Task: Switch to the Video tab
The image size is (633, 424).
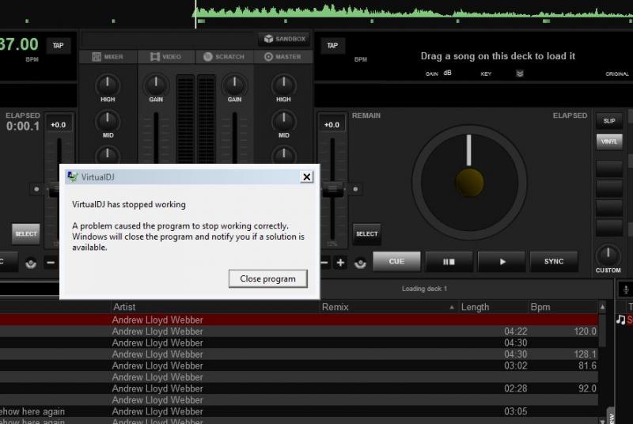Action: tap(167, 57)
